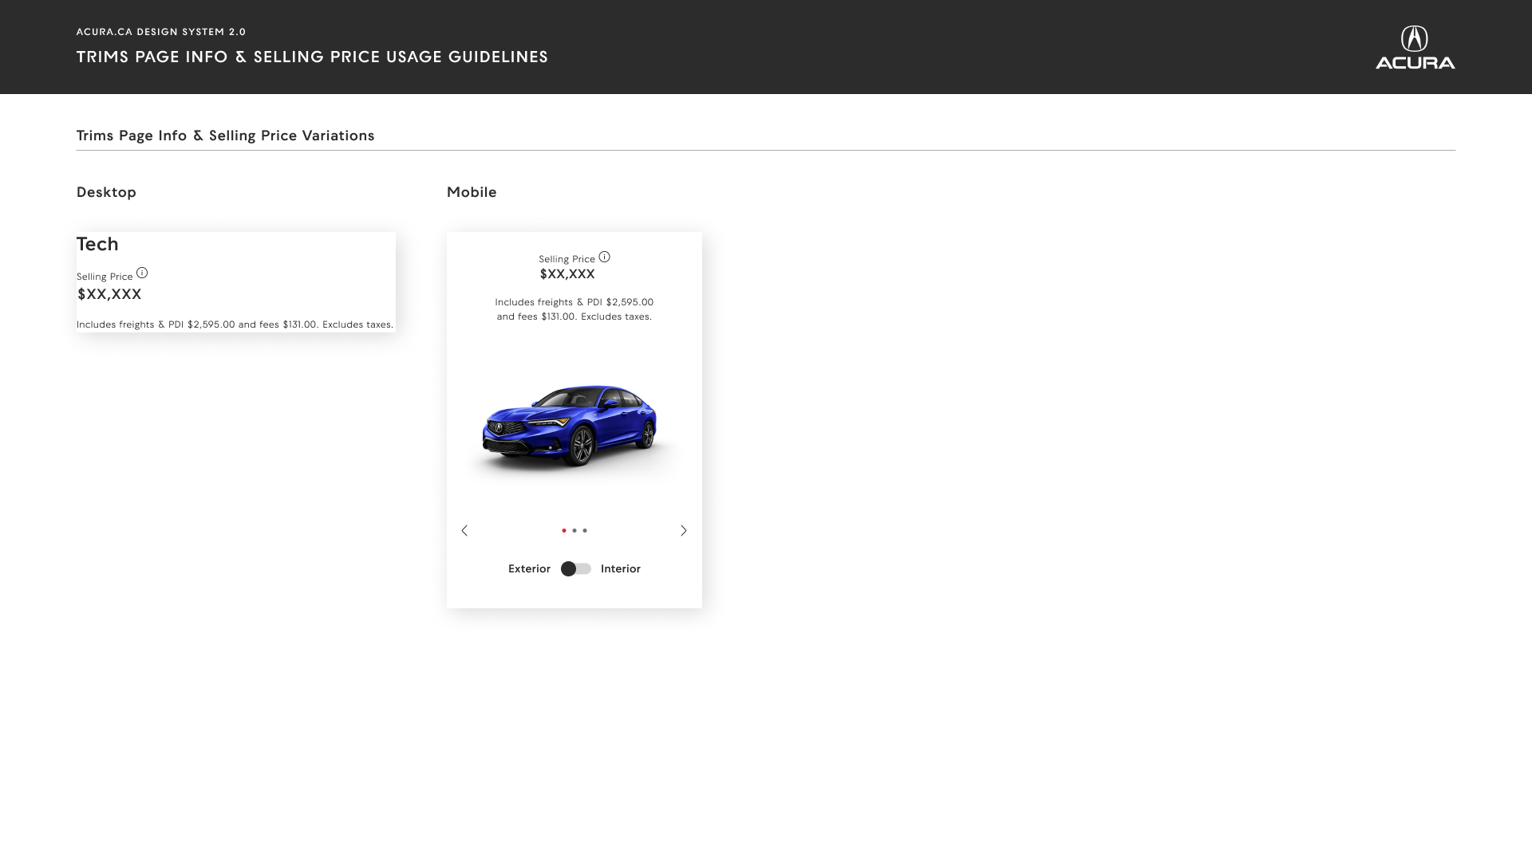Image resolution: width=1532 pixels, height=861 pixels.
Task: Advance to the next car image with the right chevron
Action: tap(684, 530)
